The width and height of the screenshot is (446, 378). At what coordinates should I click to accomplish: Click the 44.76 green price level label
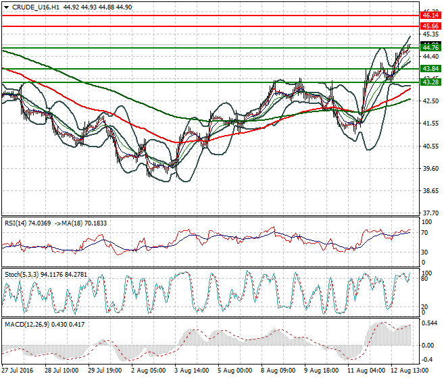pos(430,47)
